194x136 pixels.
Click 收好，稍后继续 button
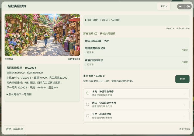click(x=15, y=129)
